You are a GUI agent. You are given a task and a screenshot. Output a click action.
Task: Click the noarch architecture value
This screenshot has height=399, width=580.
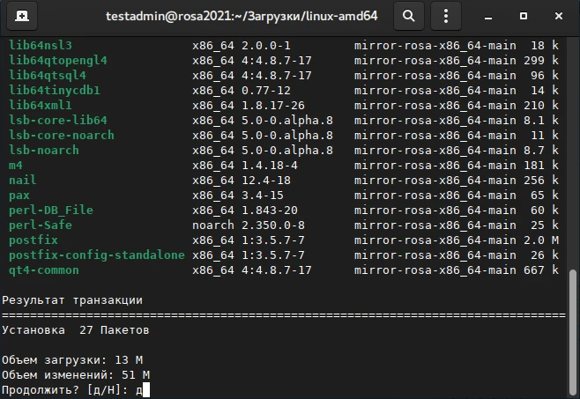click(x=213, y=225)
